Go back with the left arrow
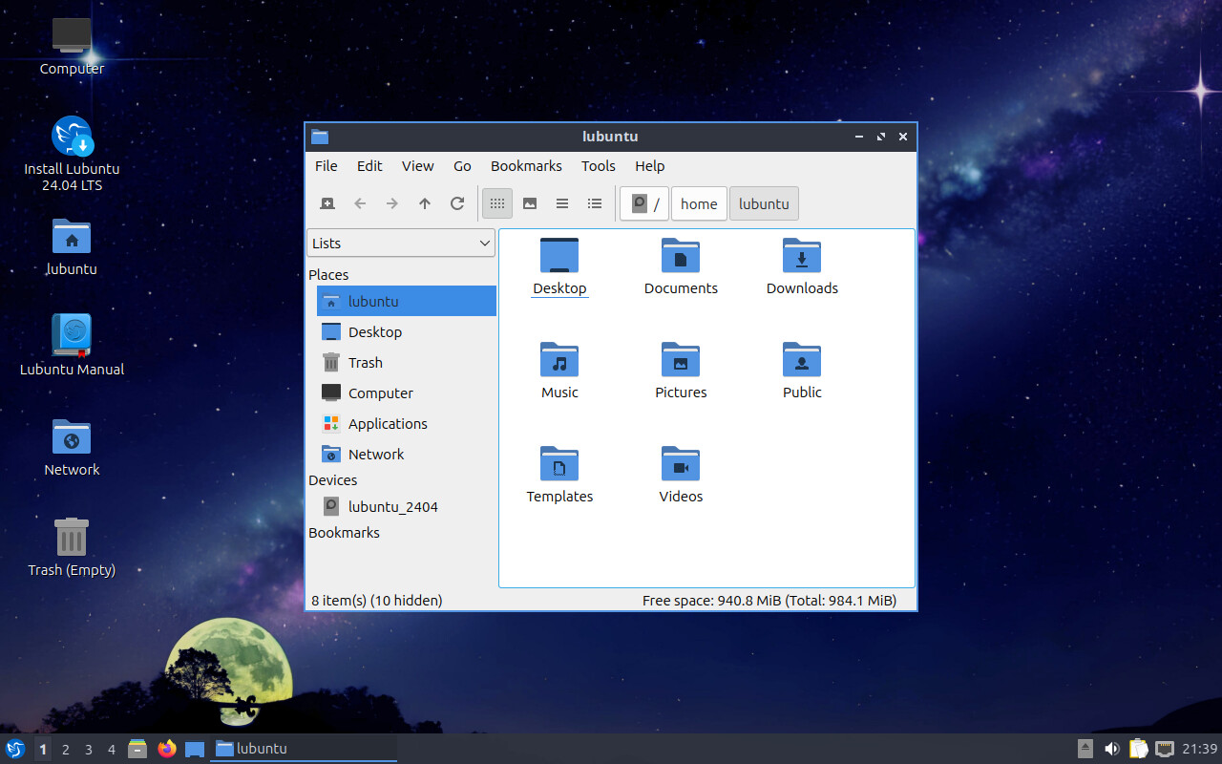 point(360,203)
